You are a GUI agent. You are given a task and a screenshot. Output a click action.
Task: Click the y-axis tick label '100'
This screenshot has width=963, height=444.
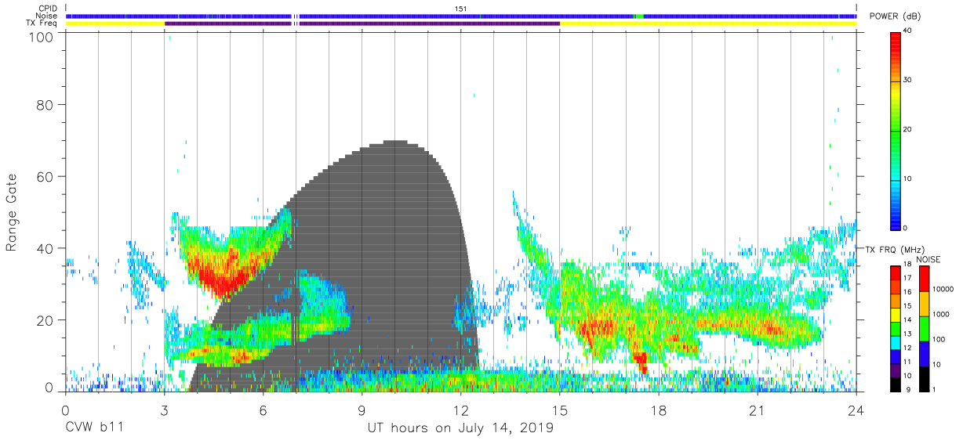pyautogui.click(x=42, y=36)
